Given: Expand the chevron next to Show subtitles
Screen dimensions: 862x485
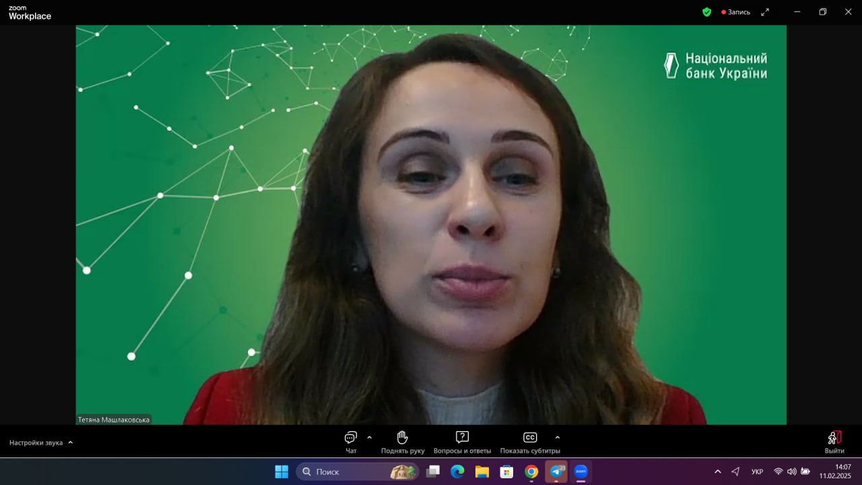Looking at the screenshot, I should [557, 438].
